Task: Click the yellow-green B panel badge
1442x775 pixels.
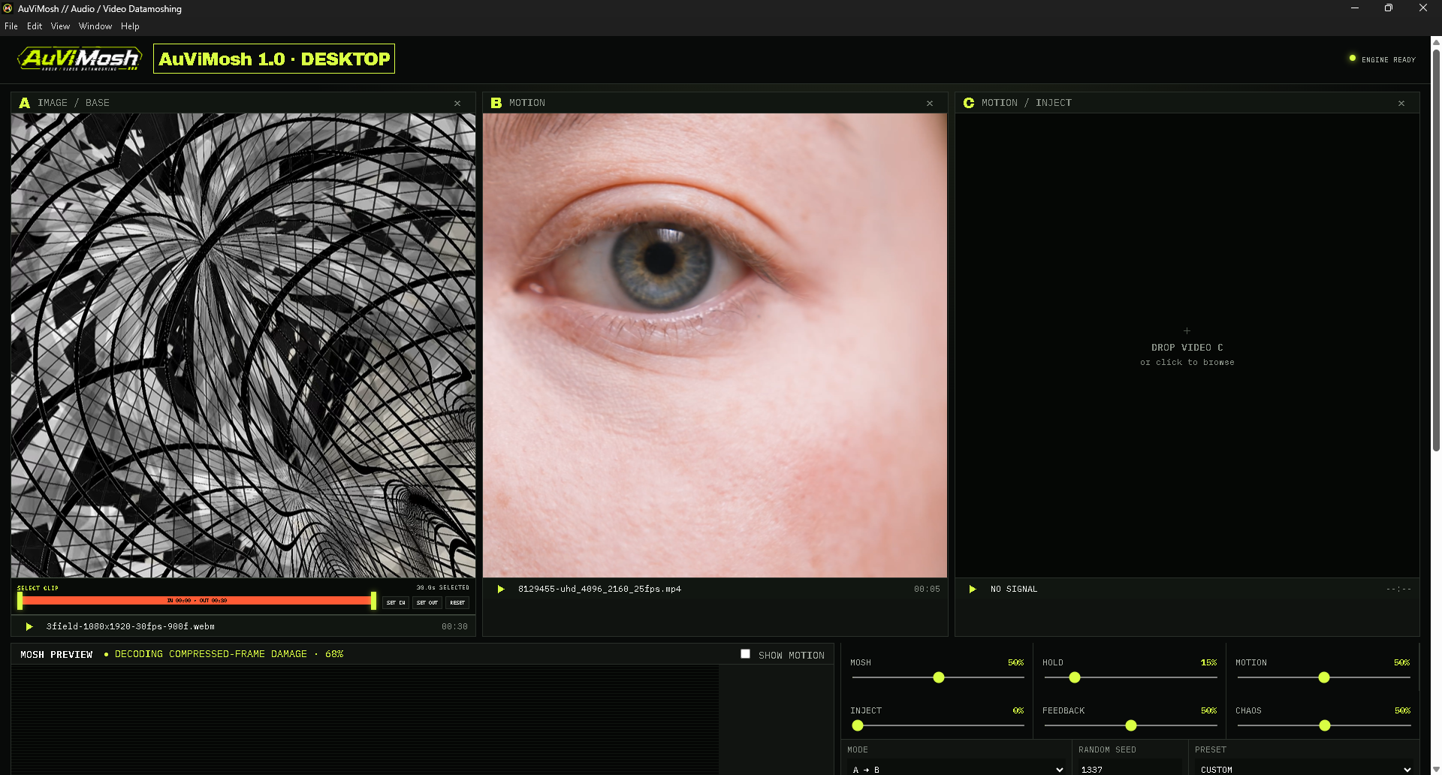Action: click(x=496, y=103)
